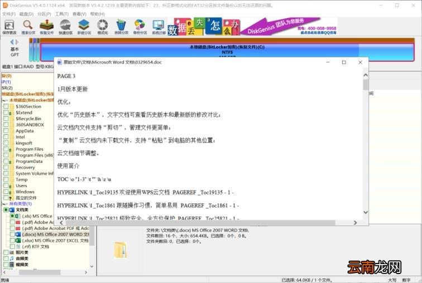Image resolution: width=422 pixels, height=283 pixels.
Task: Click the music note icon beside 音频类
Action: [x=12, y=258]
